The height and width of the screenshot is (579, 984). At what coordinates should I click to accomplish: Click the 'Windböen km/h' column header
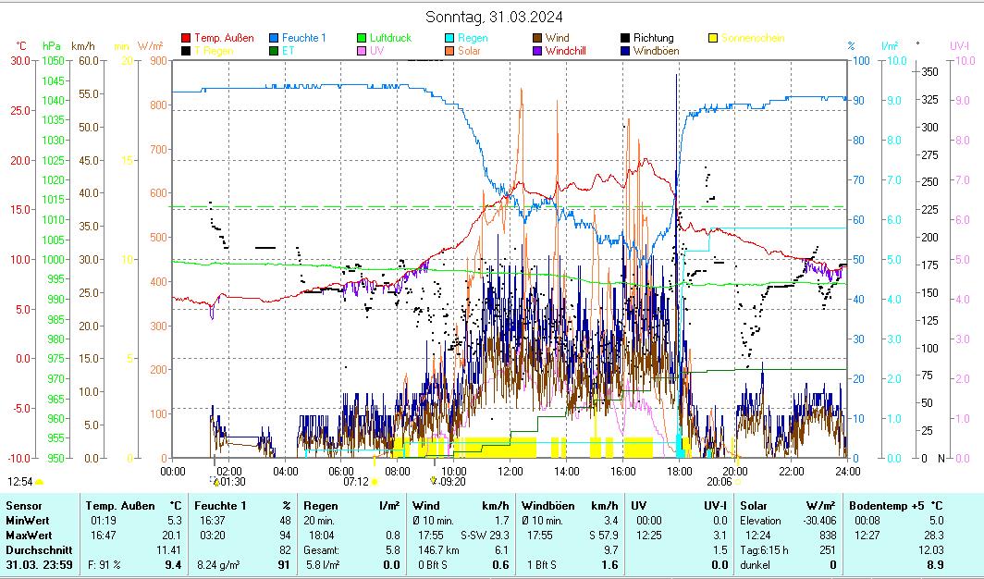click(569, 506)
